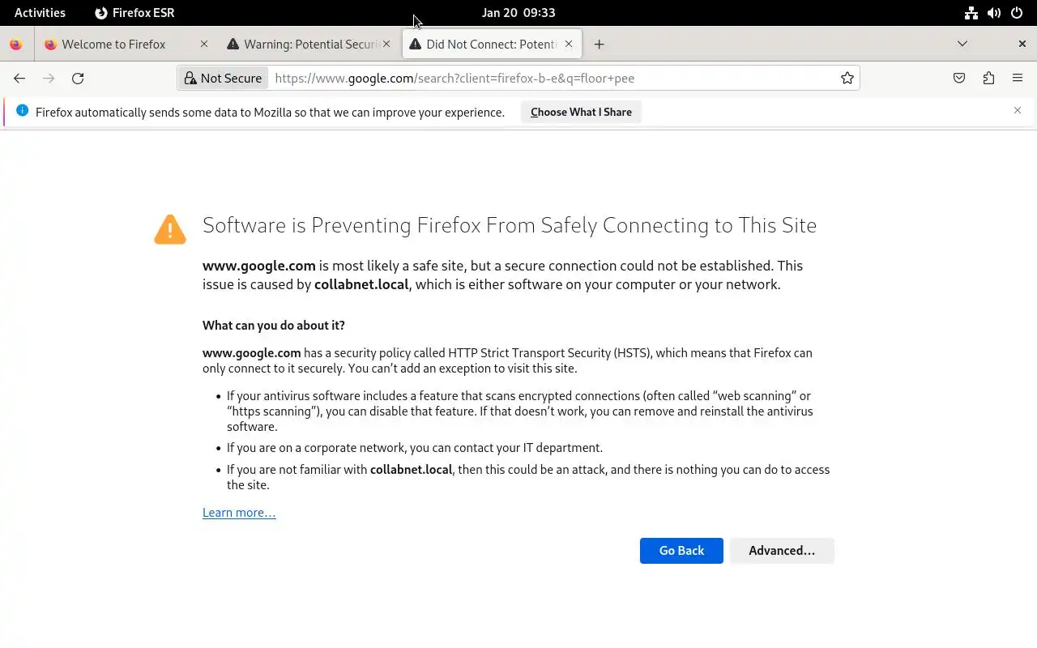Open the Extensions puzzle icon

(x=988, y=79)
